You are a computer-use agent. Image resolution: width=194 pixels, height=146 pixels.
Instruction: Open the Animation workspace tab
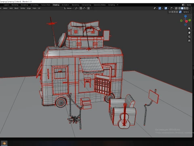[x=65, y=5]
